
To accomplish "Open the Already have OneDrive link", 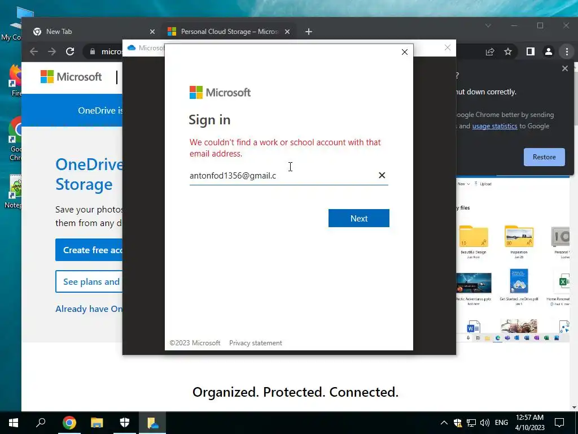I will [x=89, y=309].
